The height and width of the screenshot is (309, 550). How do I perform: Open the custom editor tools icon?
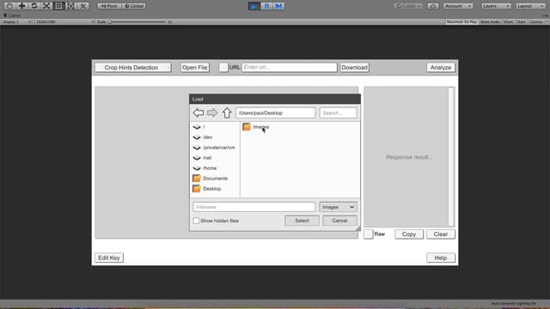click(x=83, y=6)
